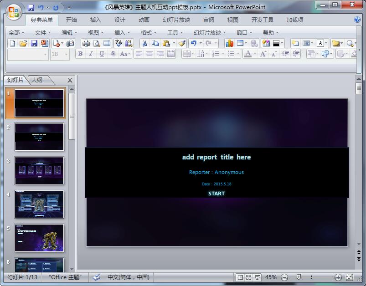Switch to 大纲 outline tab
Viewport: 366px width, 286px height.
tap(37, 80)
